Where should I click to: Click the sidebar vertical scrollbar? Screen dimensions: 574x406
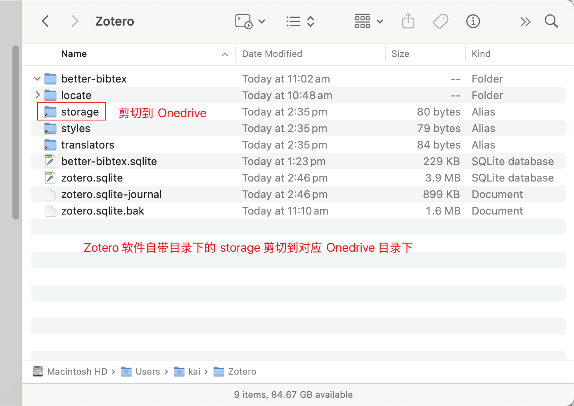tap(16, 132)
